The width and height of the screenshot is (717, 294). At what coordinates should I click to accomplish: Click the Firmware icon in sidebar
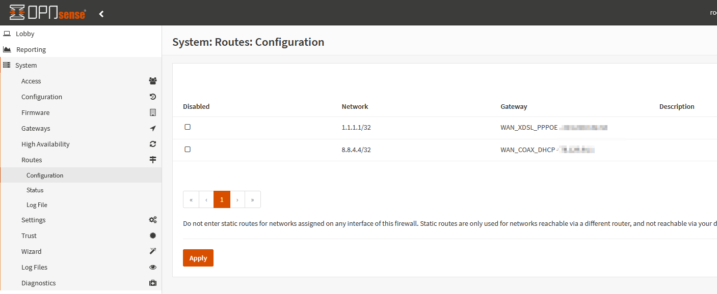pyautogui.click(x=152, y=112)
